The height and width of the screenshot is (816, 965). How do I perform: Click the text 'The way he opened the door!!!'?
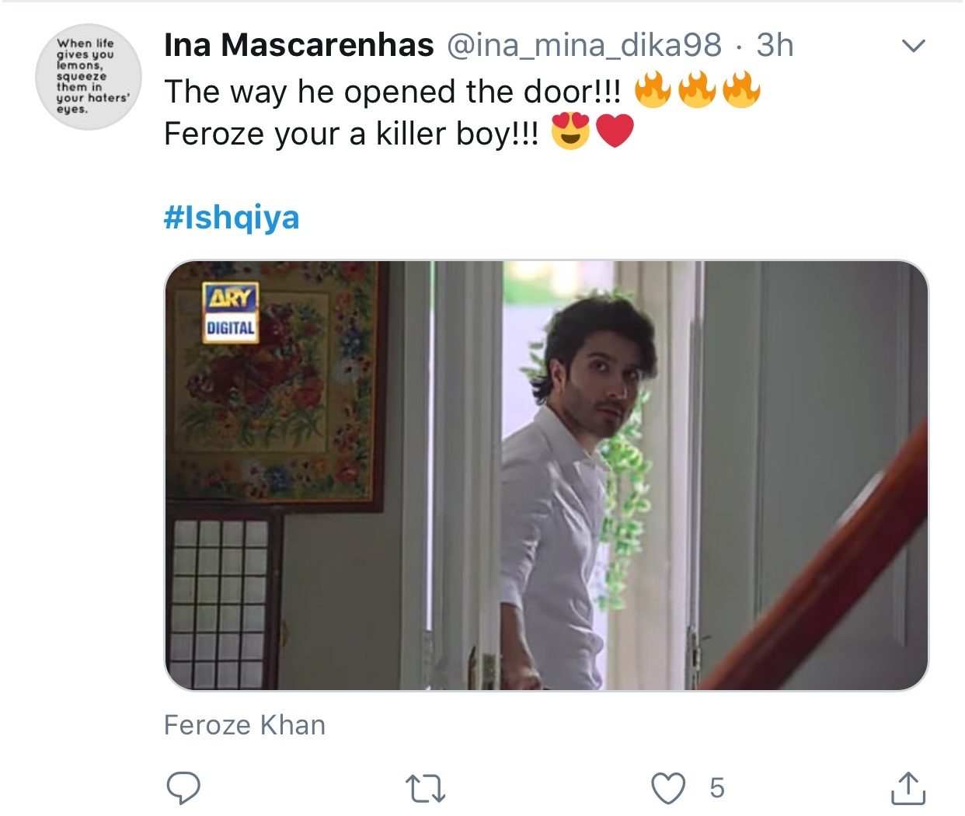392,92
